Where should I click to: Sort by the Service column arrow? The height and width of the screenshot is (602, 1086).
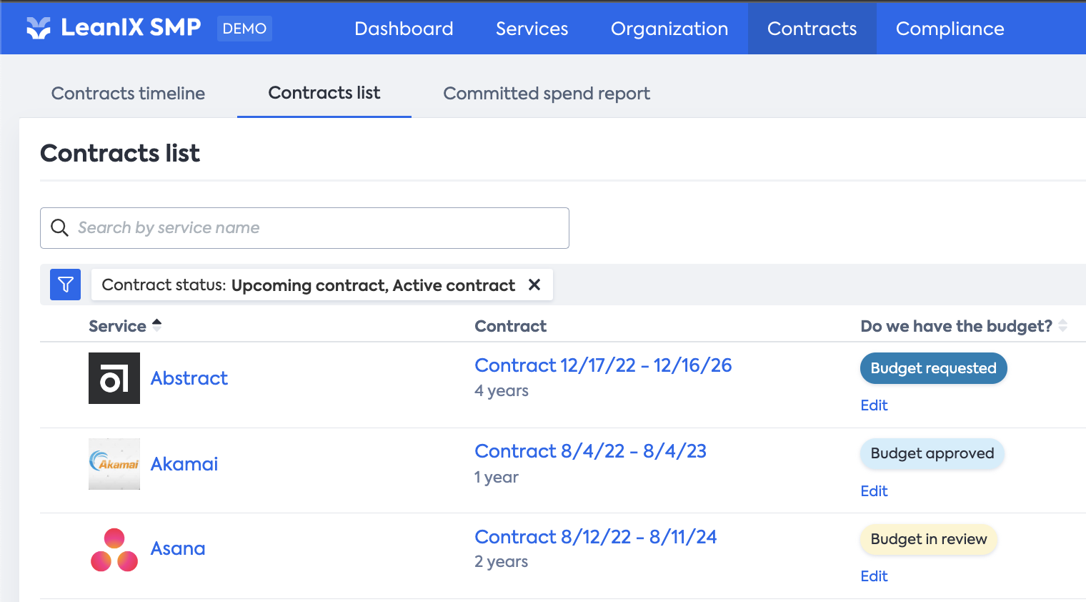click(157, 325)
